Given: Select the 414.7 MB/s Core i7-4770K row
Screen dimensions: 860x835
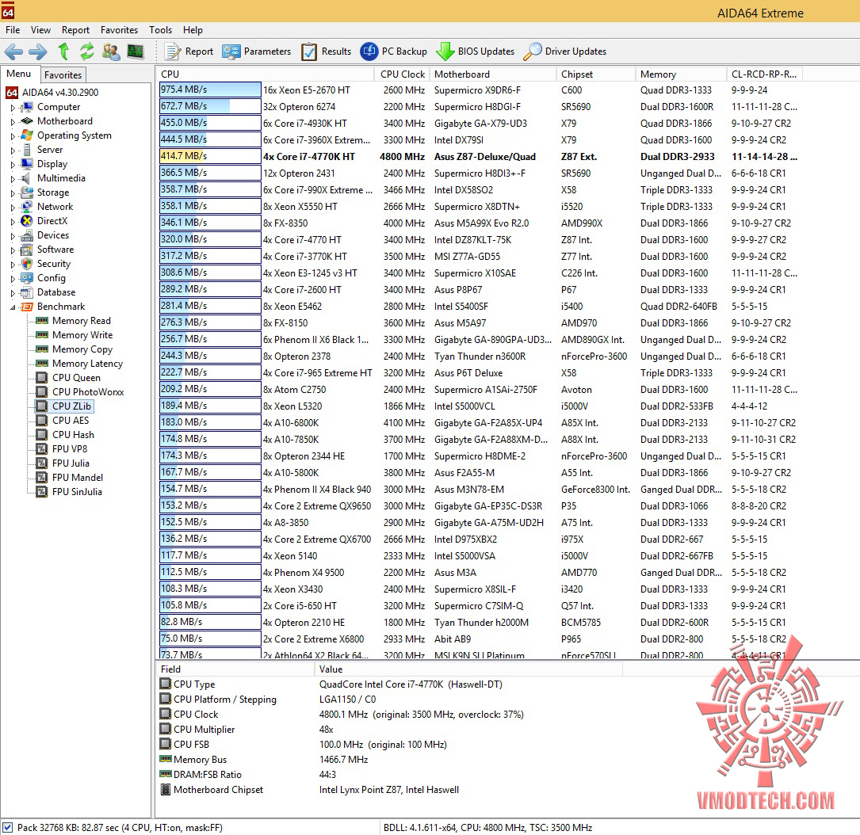Looking at the screenshot, I should pos(479,156).
